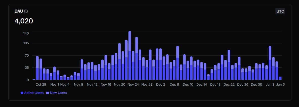
Task: Click the New Users legend square icon
Action: pyautogui.click(x=48, y=93)
